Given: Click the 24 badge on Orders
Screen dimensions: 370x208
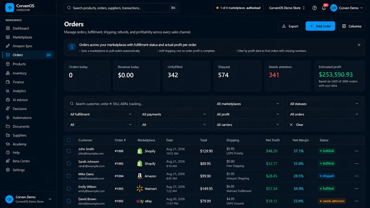Looking at the screenshot, I should [49, 55].
